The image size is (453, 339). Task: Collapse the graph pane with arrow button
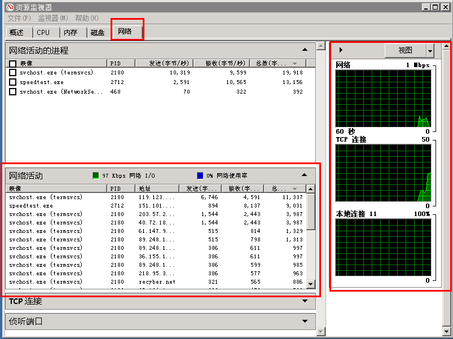(341, 51)
